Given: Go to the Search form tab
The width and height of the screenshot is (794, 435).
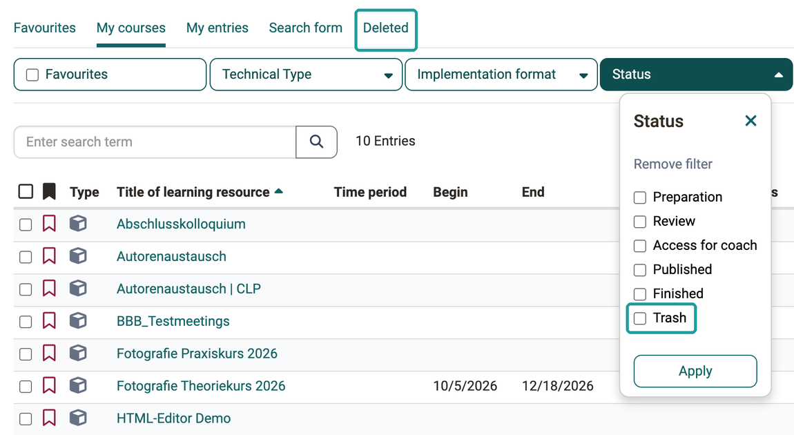Looking at the screenshot, I should click(305, 28).
